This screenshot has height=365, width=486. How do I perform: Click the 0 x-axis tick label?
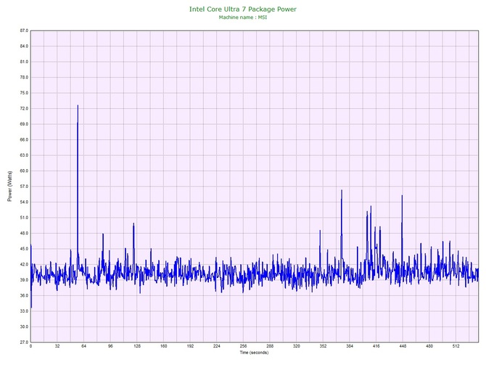[30, 347]
